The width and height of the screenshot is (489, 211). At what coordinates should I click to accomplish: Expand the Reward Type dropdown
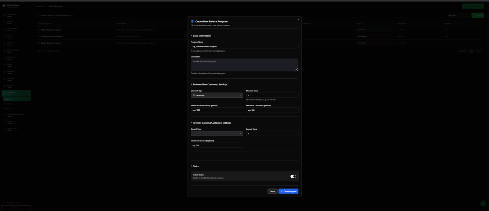point(217,134)
